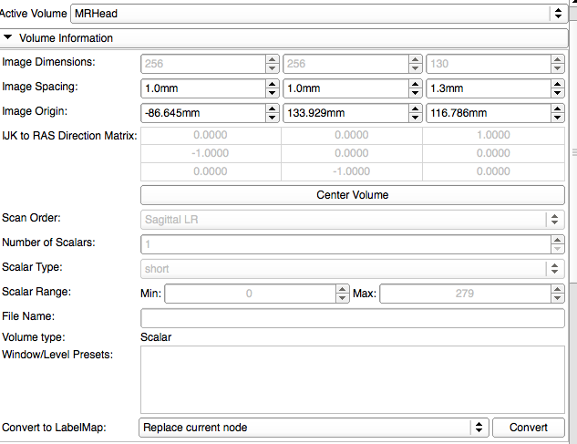The height and width of the screenshot is (444, 577).
Task: Click the Convert button
Action: (528, 428)
